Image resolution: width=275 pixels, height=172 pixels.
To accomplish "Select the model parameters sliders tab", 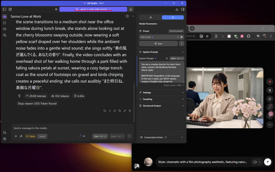I will (x=173, y=18).
